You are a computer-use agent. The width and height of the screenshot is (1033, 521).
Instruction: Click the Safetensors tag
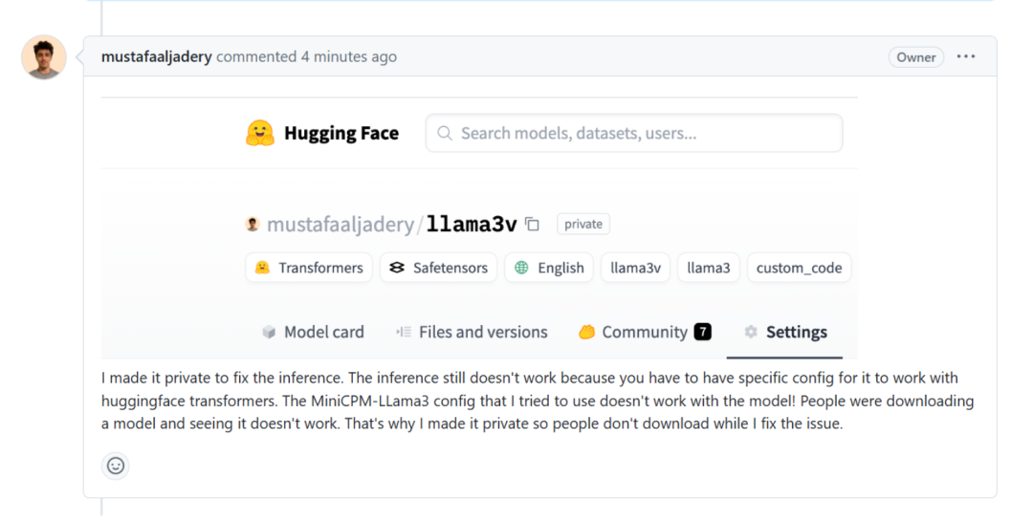click(x=438, y=268)
